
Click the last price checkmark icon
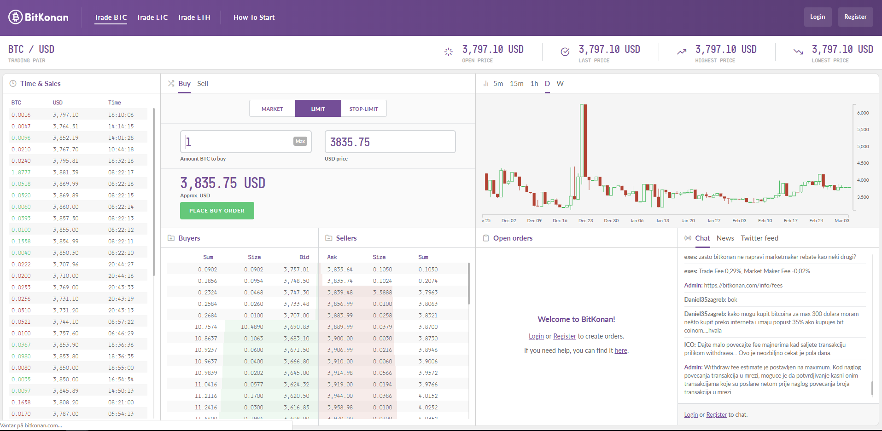click(x=565, y=52)
